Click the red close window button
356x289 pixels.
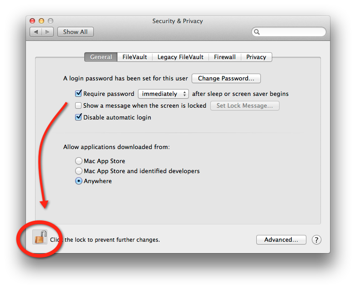click(x=32, y=21)
